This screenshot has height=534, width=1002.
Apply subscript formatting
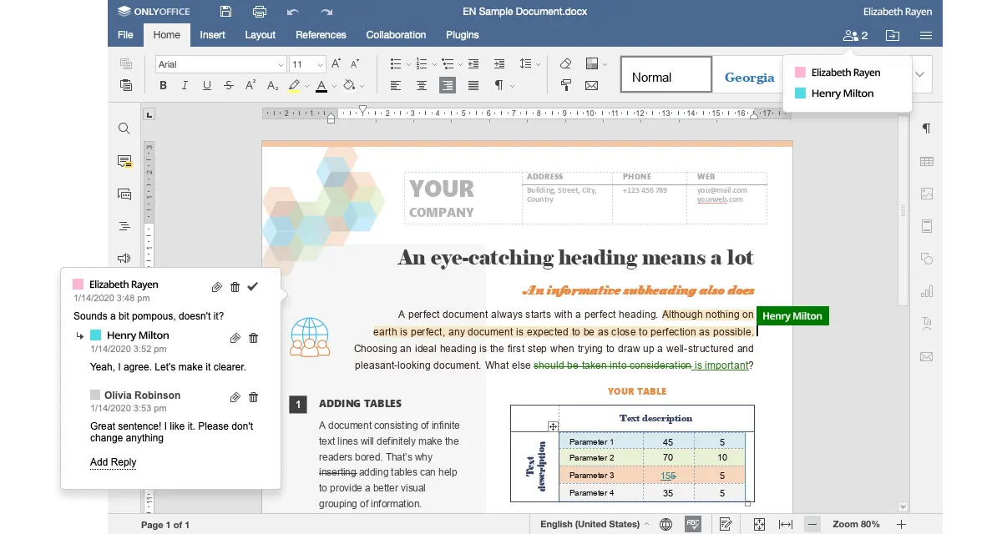272,85
